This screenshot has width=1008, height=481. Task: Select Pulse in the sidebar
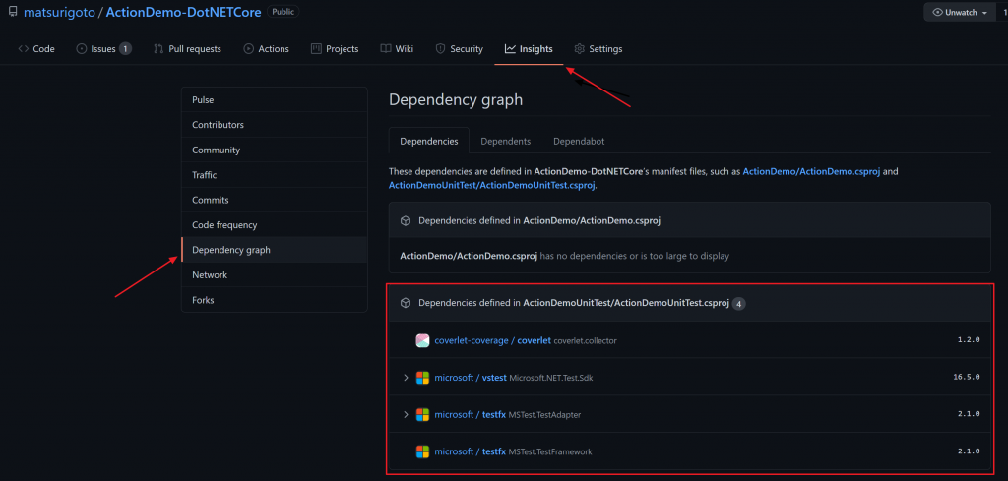[275, 100]
